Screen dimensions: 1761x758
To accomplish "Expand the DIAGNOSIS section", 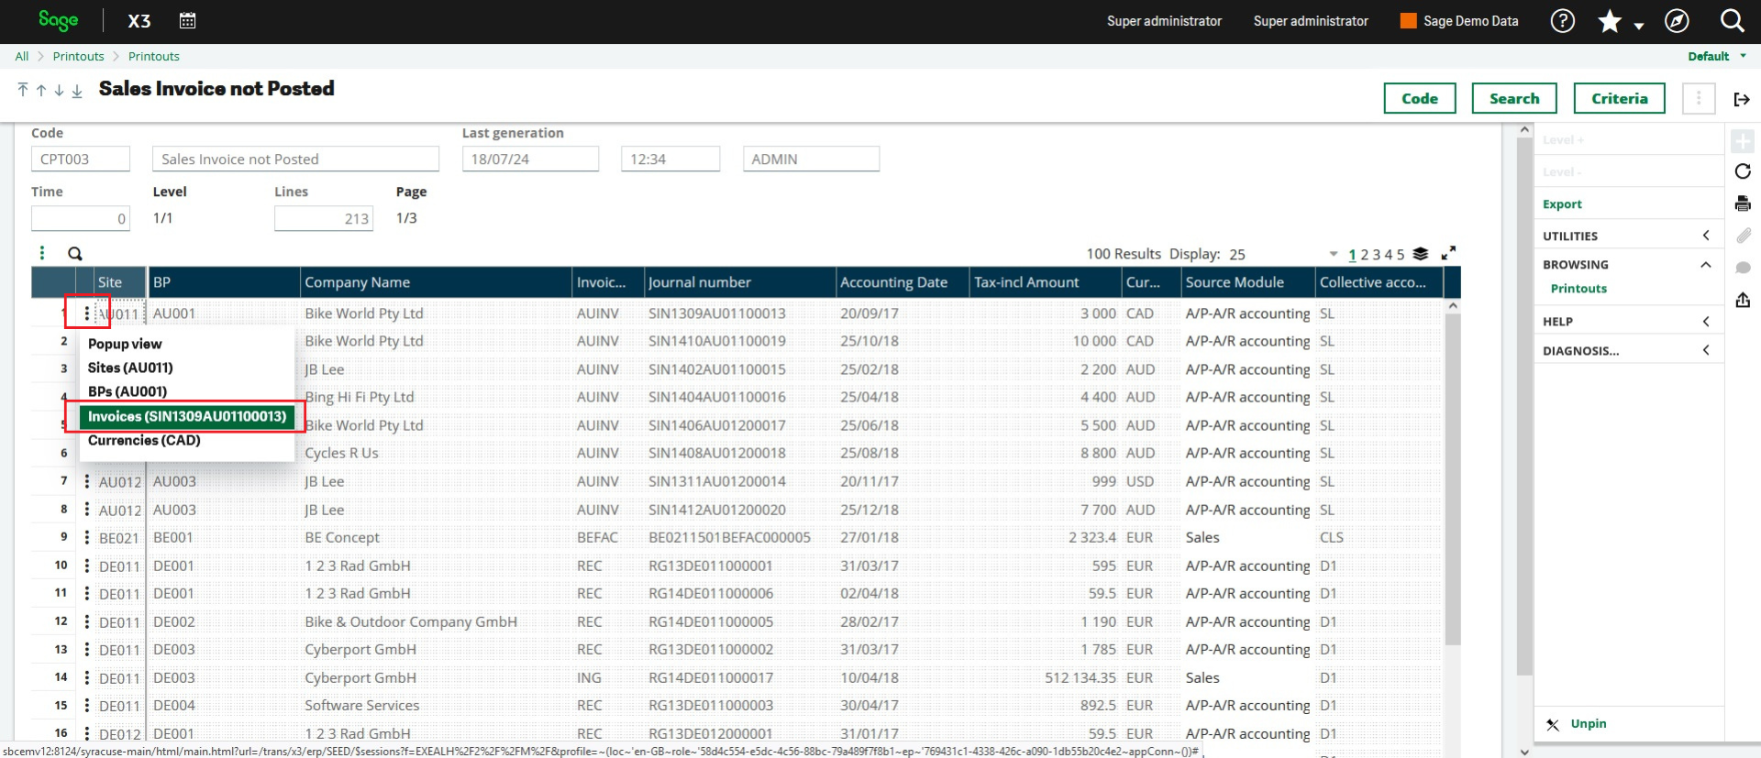I will (x=1628, y=350).
